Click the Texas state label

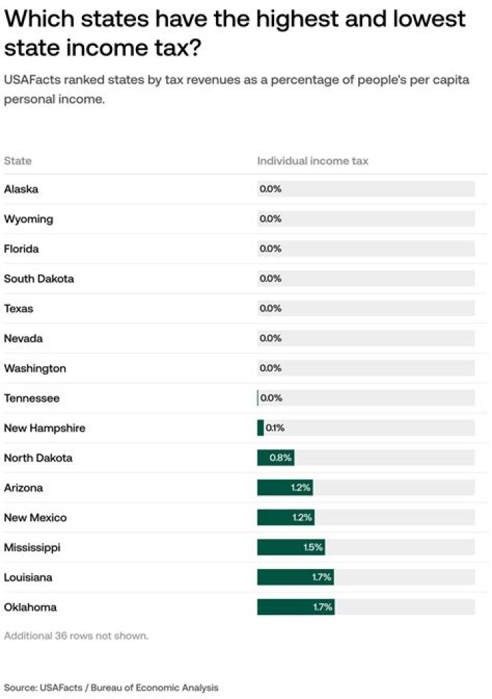18,308
